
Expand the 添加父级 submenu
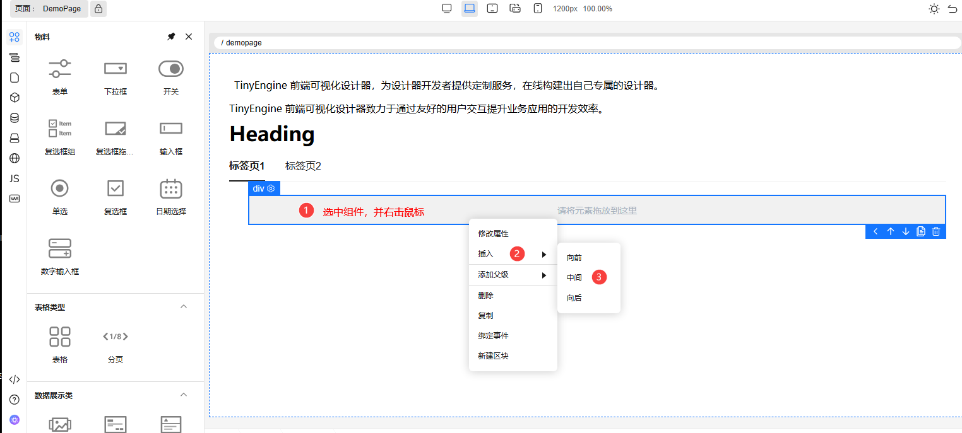pyautogui.click(x=513, y=275)
